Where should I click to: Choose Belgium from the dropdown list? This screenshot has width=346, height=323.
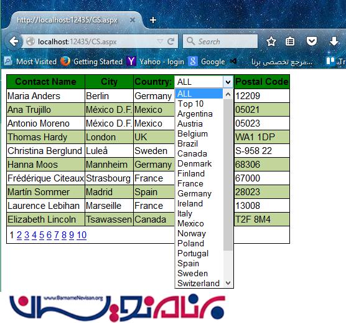[x=199, y=133]
